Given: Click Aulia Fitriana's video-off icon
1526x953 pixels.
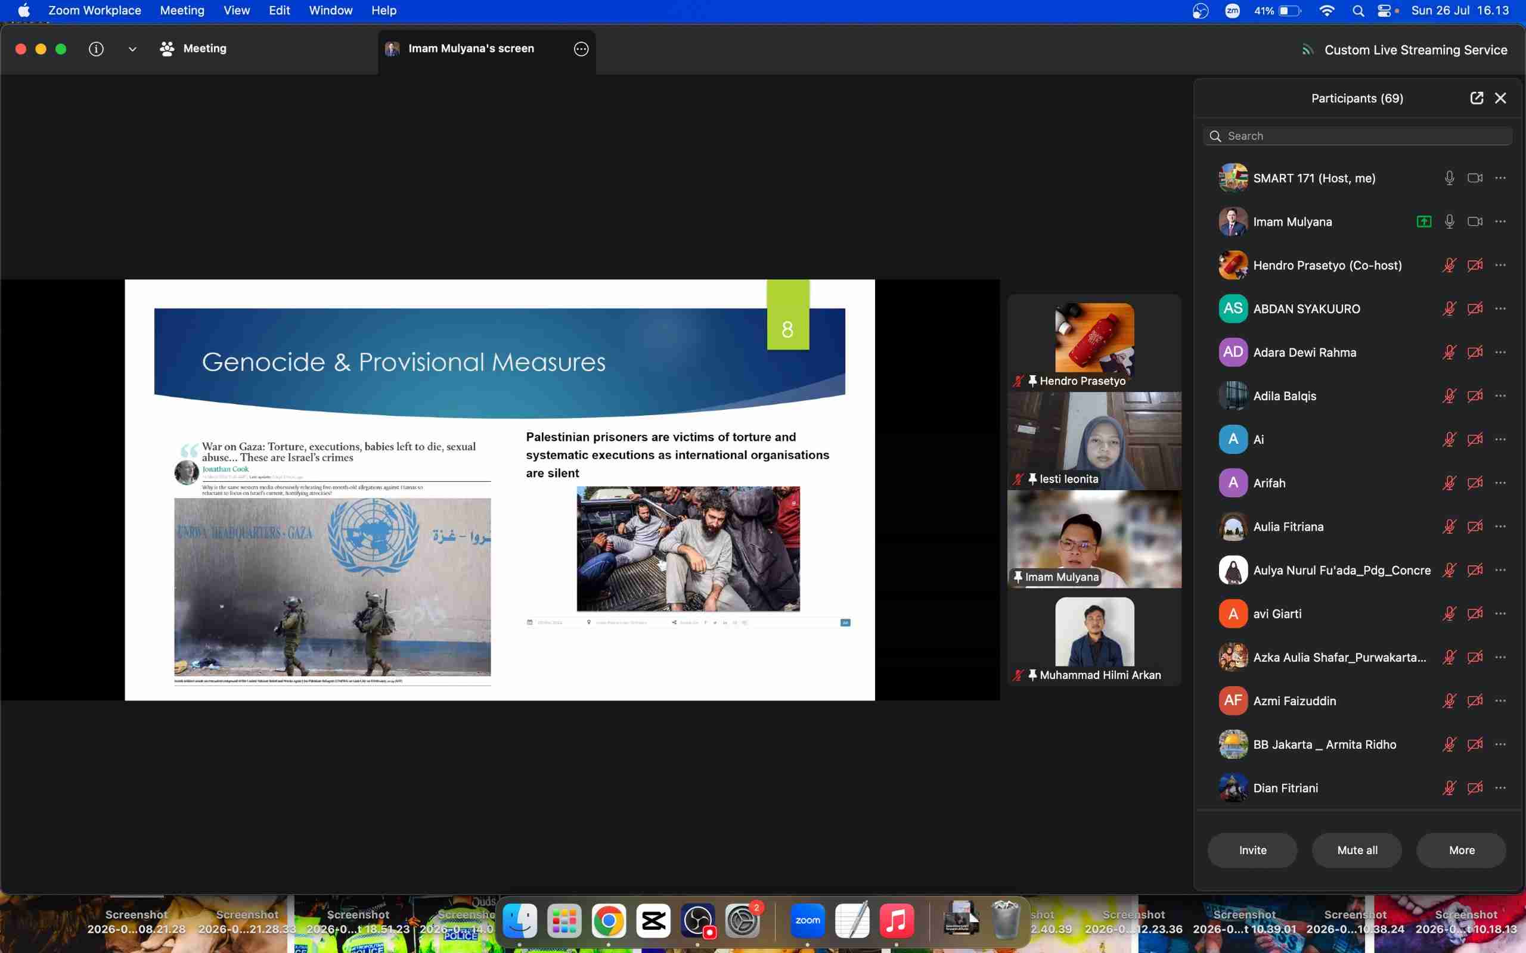Looking at the screenshot, I should [1474, 527].
